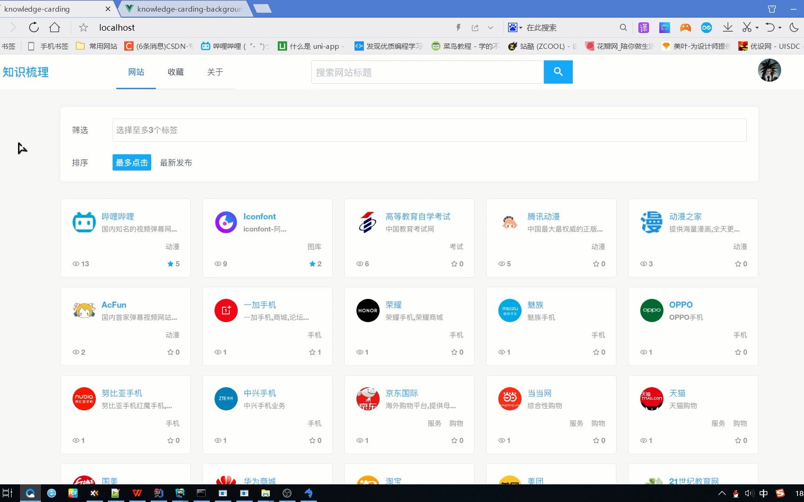Toggle favorite star on 动漫之家 card
This screenshot has height=502, width=804.
click(x=738, y=264)
